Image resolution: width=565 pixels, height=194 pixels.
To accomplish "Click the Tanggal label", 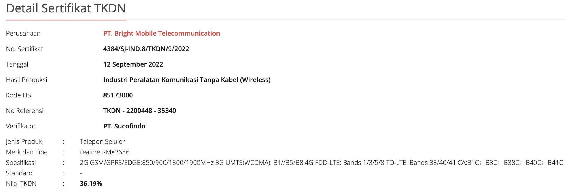I will (17, 64).
